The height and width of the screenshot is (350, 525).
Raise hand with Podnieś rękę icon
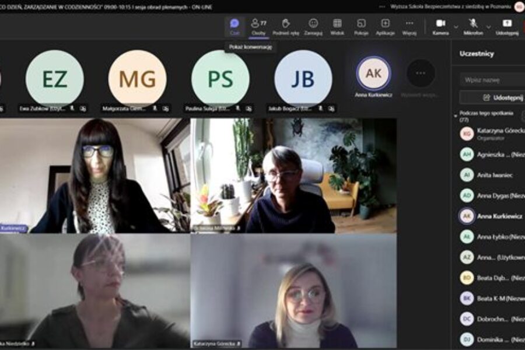click(x=286, y=27)
